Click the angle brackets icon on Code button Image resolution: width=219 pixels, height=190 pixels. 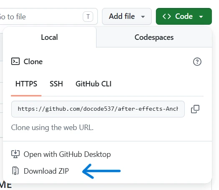click(x=167, y=16)
